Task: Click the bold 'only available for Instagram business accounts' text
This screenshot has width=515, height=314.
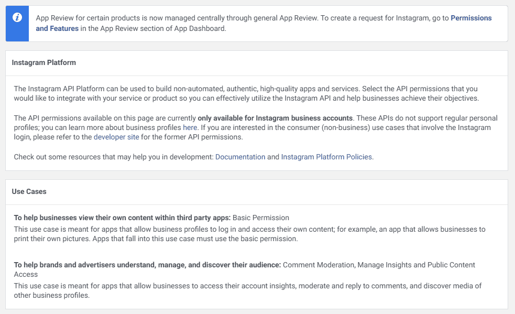Action: [x=275, y=118]
